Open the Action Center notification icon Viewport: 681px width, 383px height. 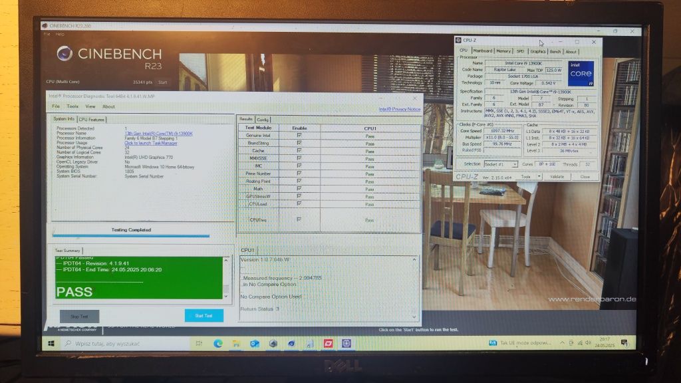(x=624, y=342)
